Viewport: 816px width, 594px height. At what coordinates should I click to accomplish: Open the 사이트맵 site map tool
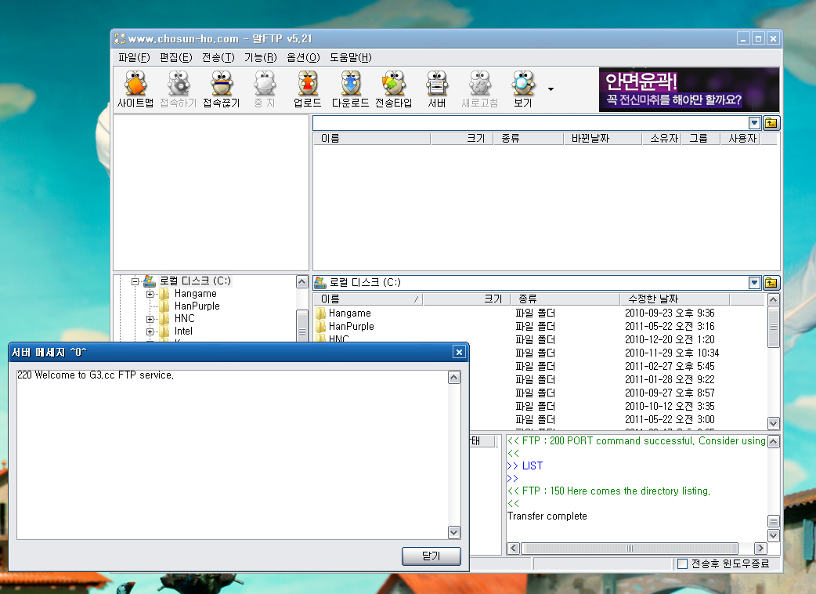click(x=135, y=89)
